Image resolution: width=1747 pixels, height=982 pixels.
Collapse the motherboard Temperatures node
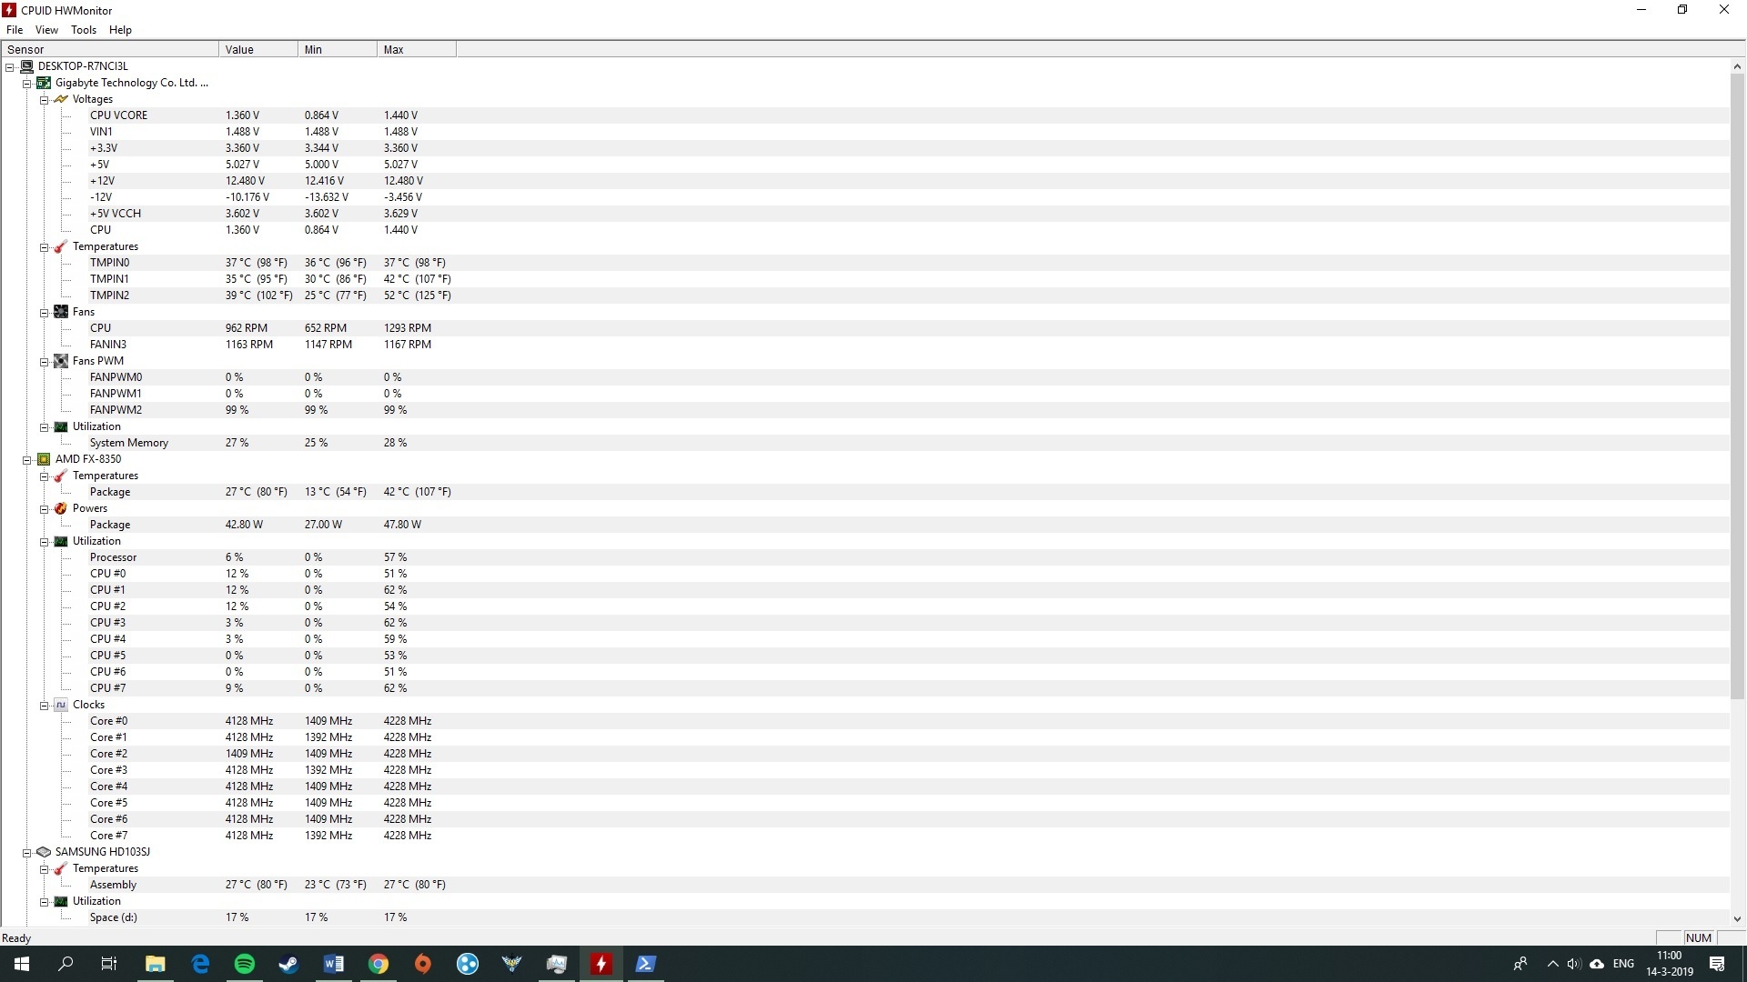click(x=44, y=247)
